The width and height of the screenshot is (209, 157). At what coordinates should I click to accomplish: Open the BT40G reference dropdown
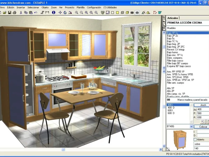[191, 126]
